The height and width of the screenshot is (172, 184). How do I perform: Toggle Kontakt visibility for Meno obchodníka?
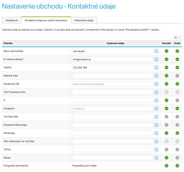click(167, 51)
